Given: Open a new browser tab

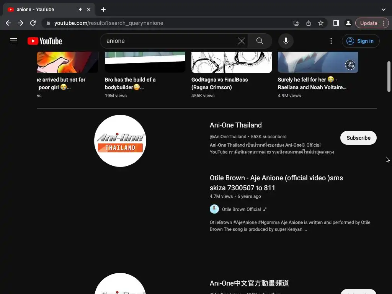Looking at the screenshot, I should (103, 10).
